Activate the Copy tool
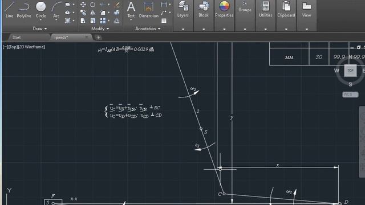This screenshot has width=365, height=205. pos(83,13)
